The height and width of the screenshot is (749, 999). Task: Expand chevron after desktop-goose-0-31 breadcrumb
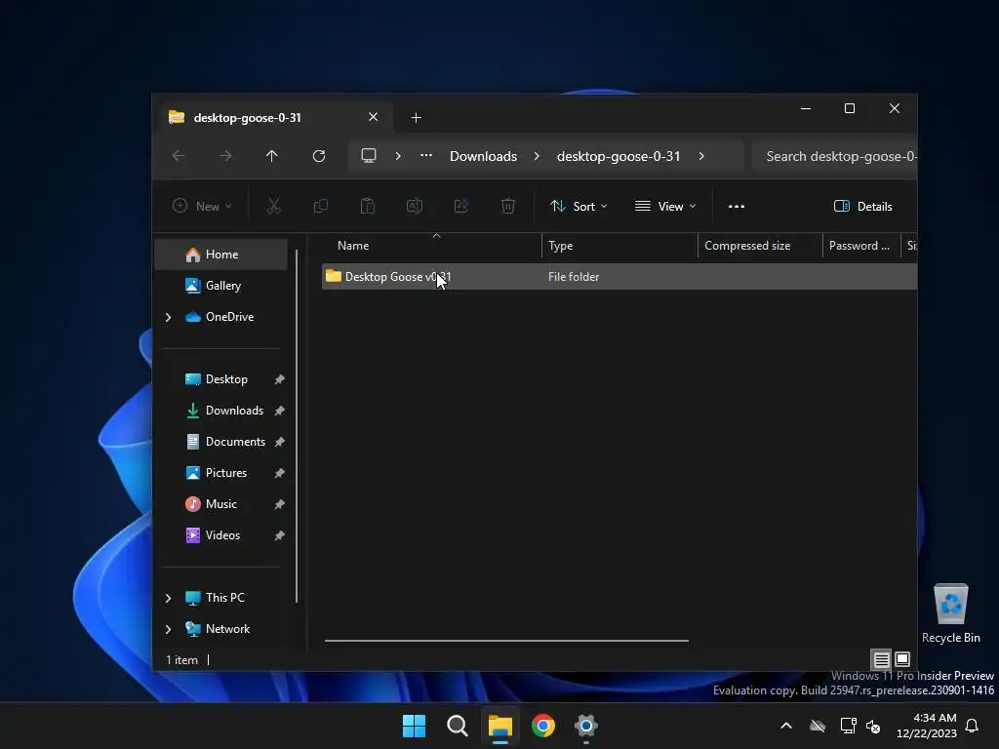(701, 156)
